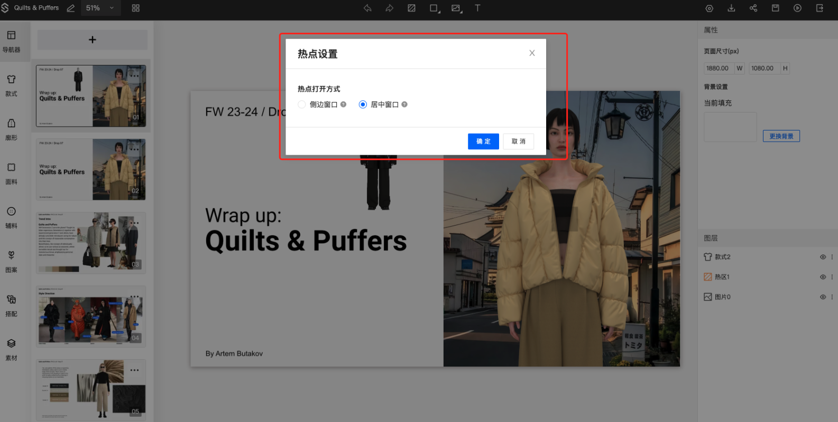Open the 款式 panel in the sidebar
The image size is (838, 422).
[11, 85]
